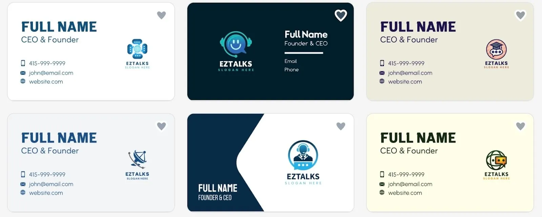The height and width of the screenshot is (217, 542).
Task: Click john@email.com on the beige card
Action: [x=410, y=73]
